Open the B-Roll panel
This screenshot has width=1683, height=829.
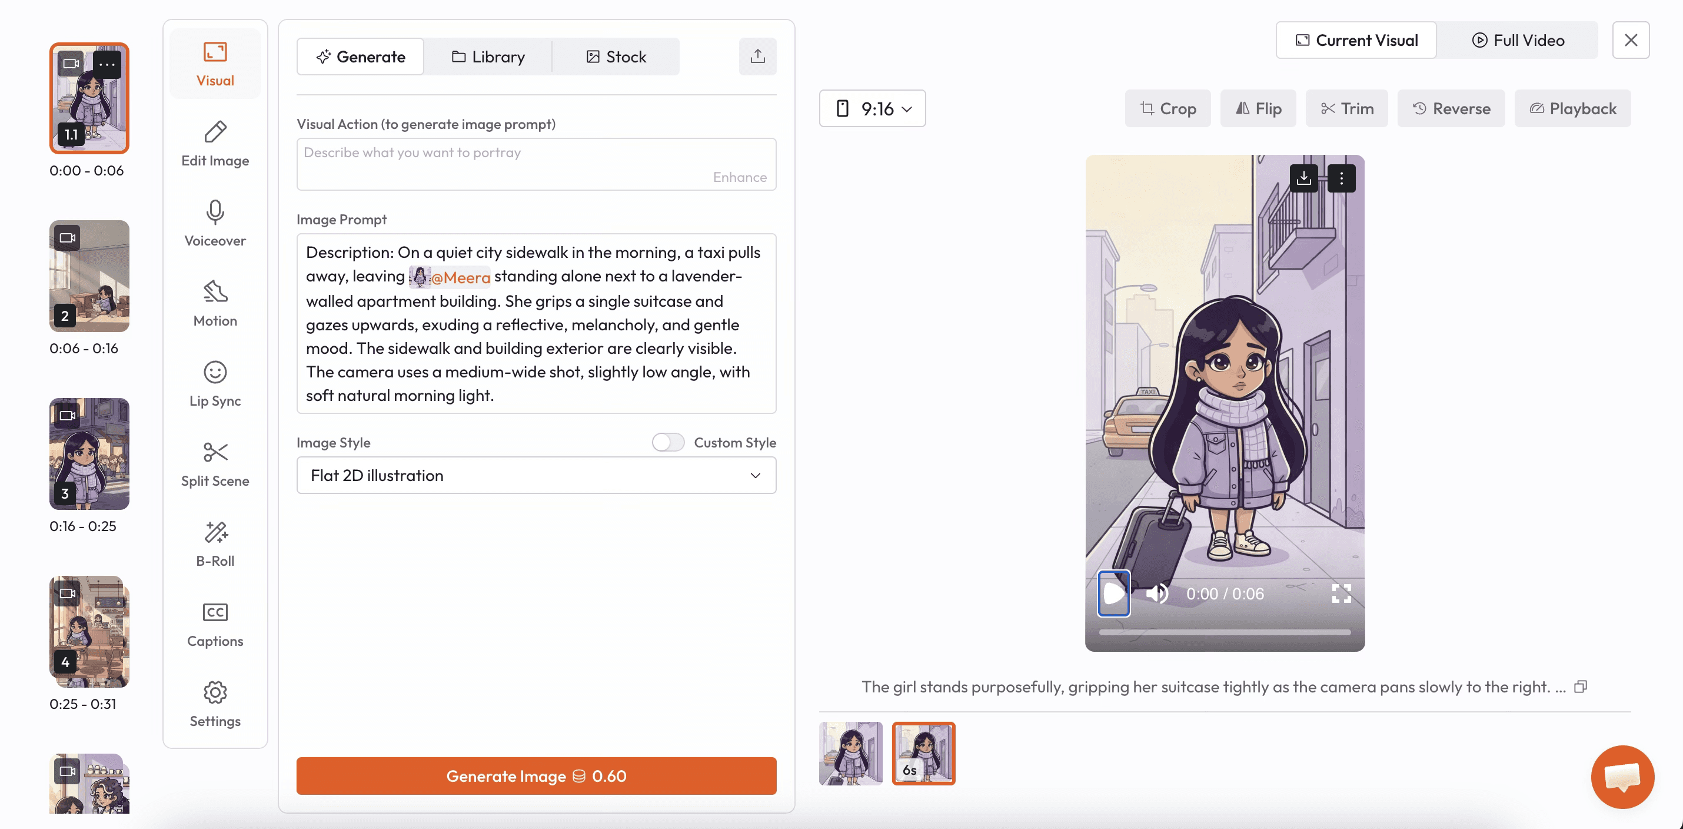[215, 545]
